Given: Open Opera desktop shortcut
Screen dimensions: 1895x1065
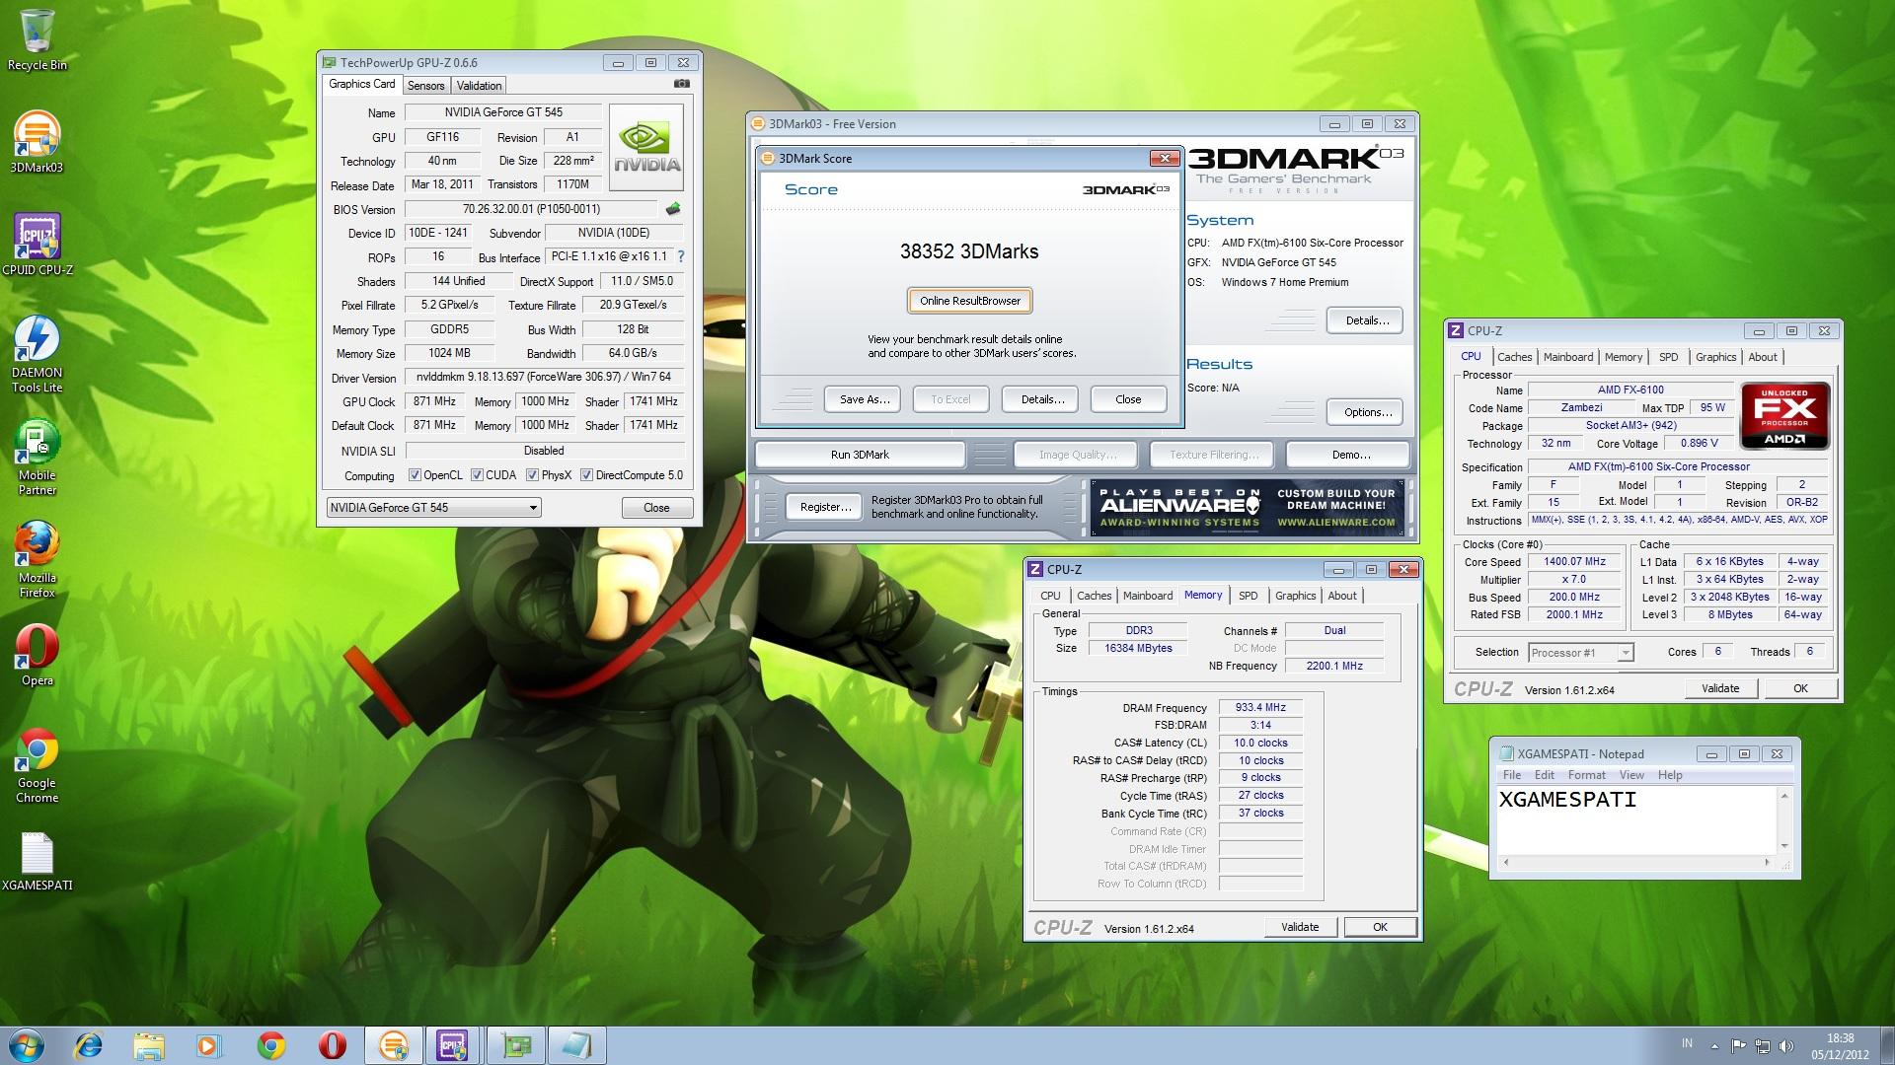Looking at the screenshot, I should [x=37, y=656].
